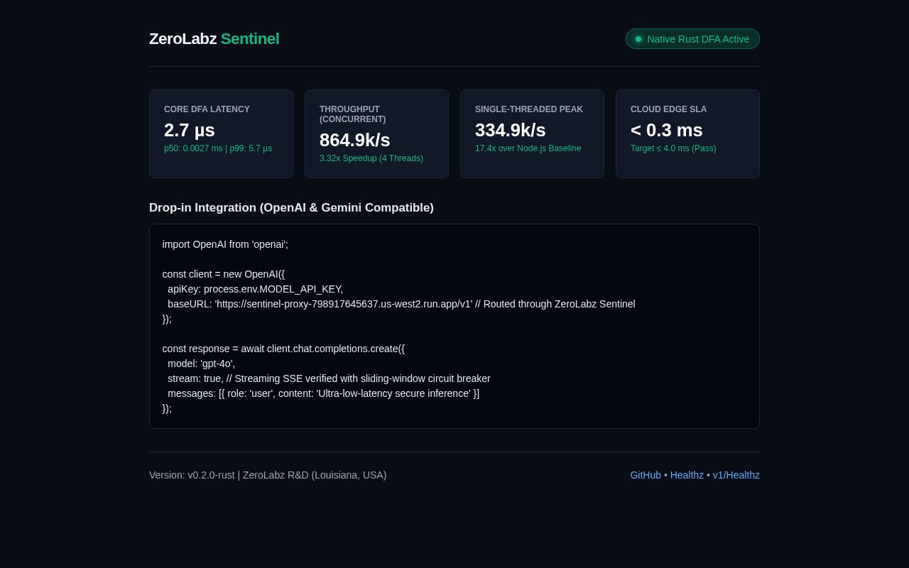Click the stream: true code line
The image size is (909, 568).
pos(329,378)
